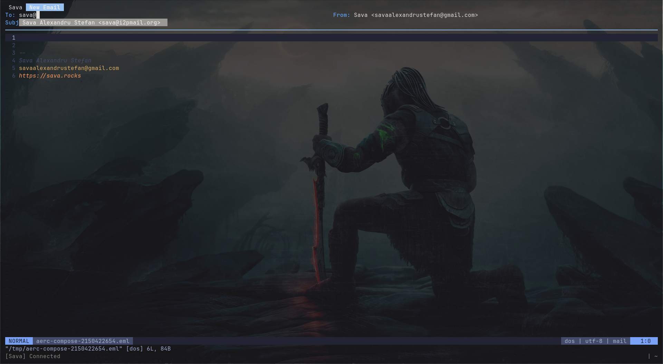This screenshot has width=663, height=364.
Task: Click the Subj header label
Action: coord(12,22)
